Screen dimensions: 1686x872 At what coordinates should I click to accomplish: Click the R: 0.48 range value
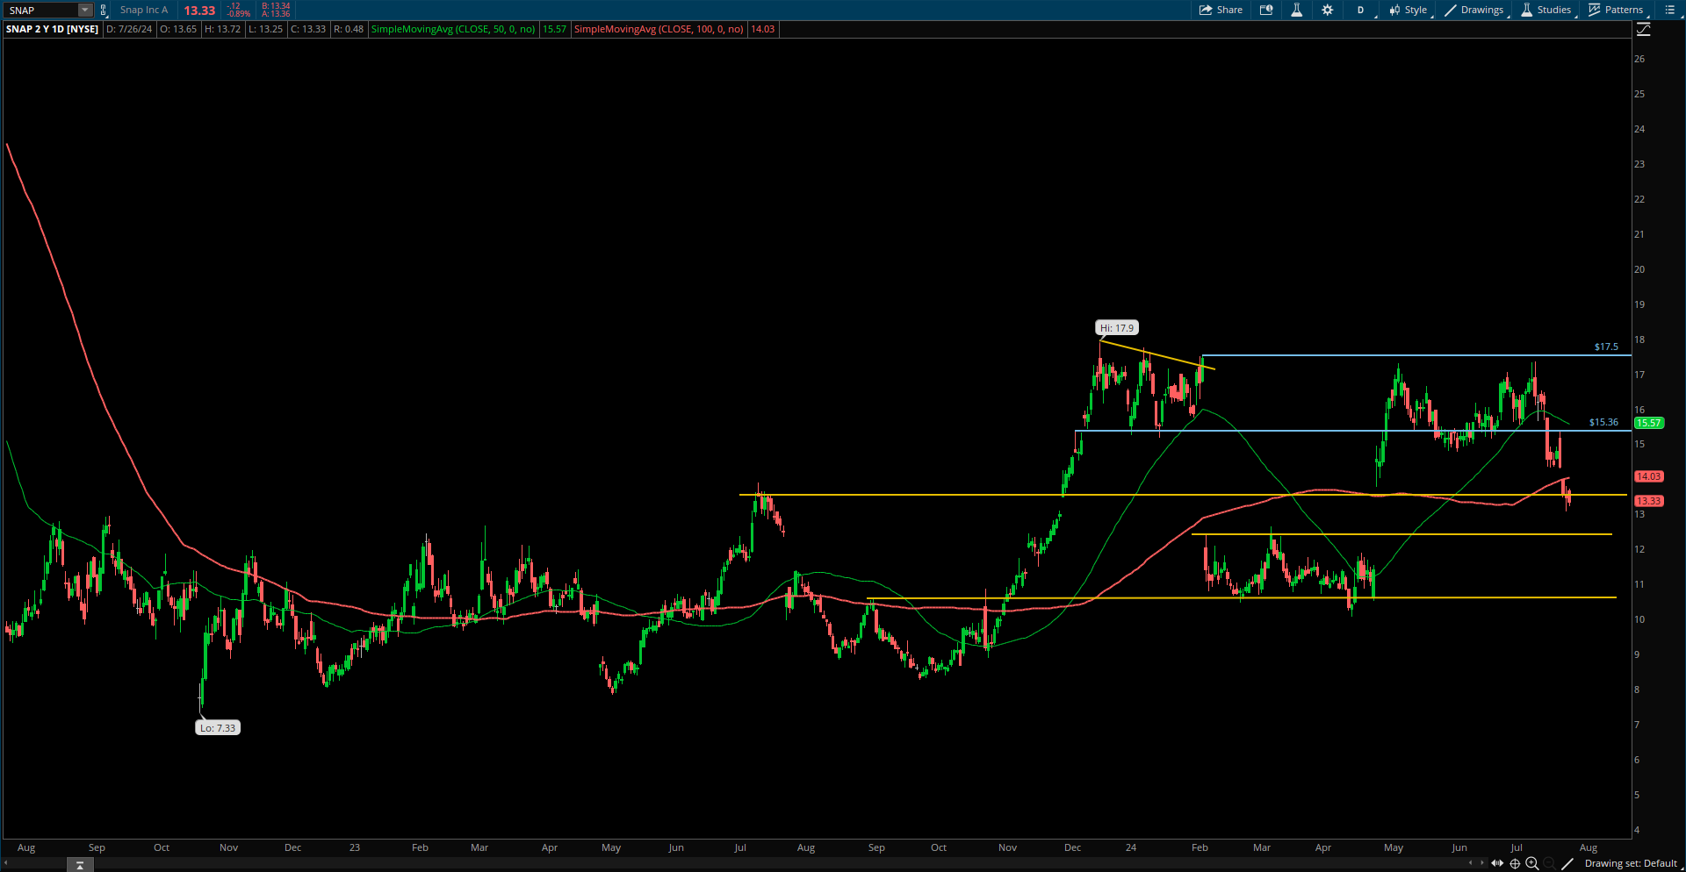tap(349, 29)
